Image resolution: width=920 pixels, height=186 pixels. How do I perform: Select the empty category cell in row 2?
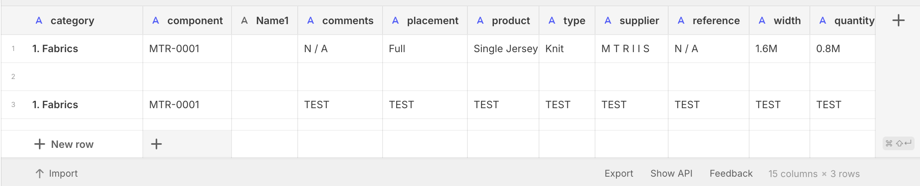click(86, 77)
